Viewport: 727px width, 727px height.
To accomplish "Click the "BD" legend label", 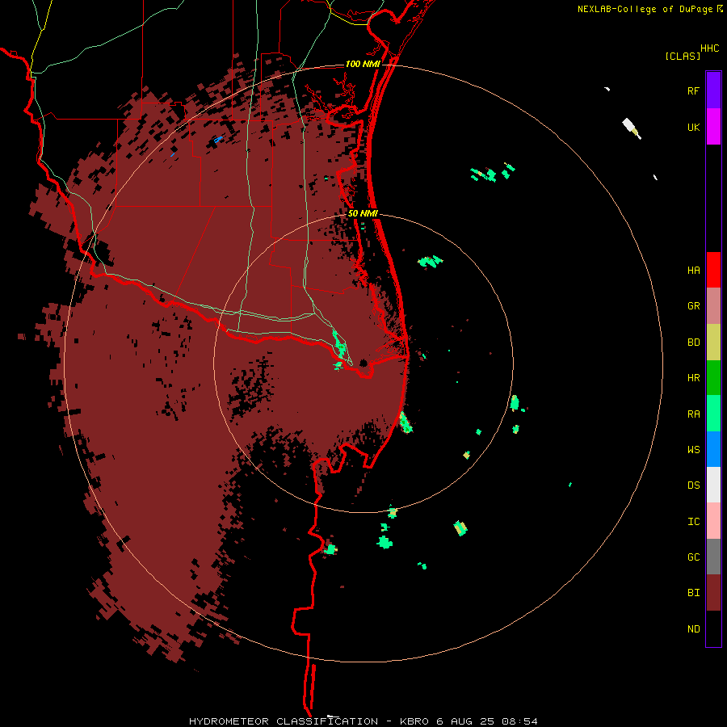I will click(x=693, y=342).
